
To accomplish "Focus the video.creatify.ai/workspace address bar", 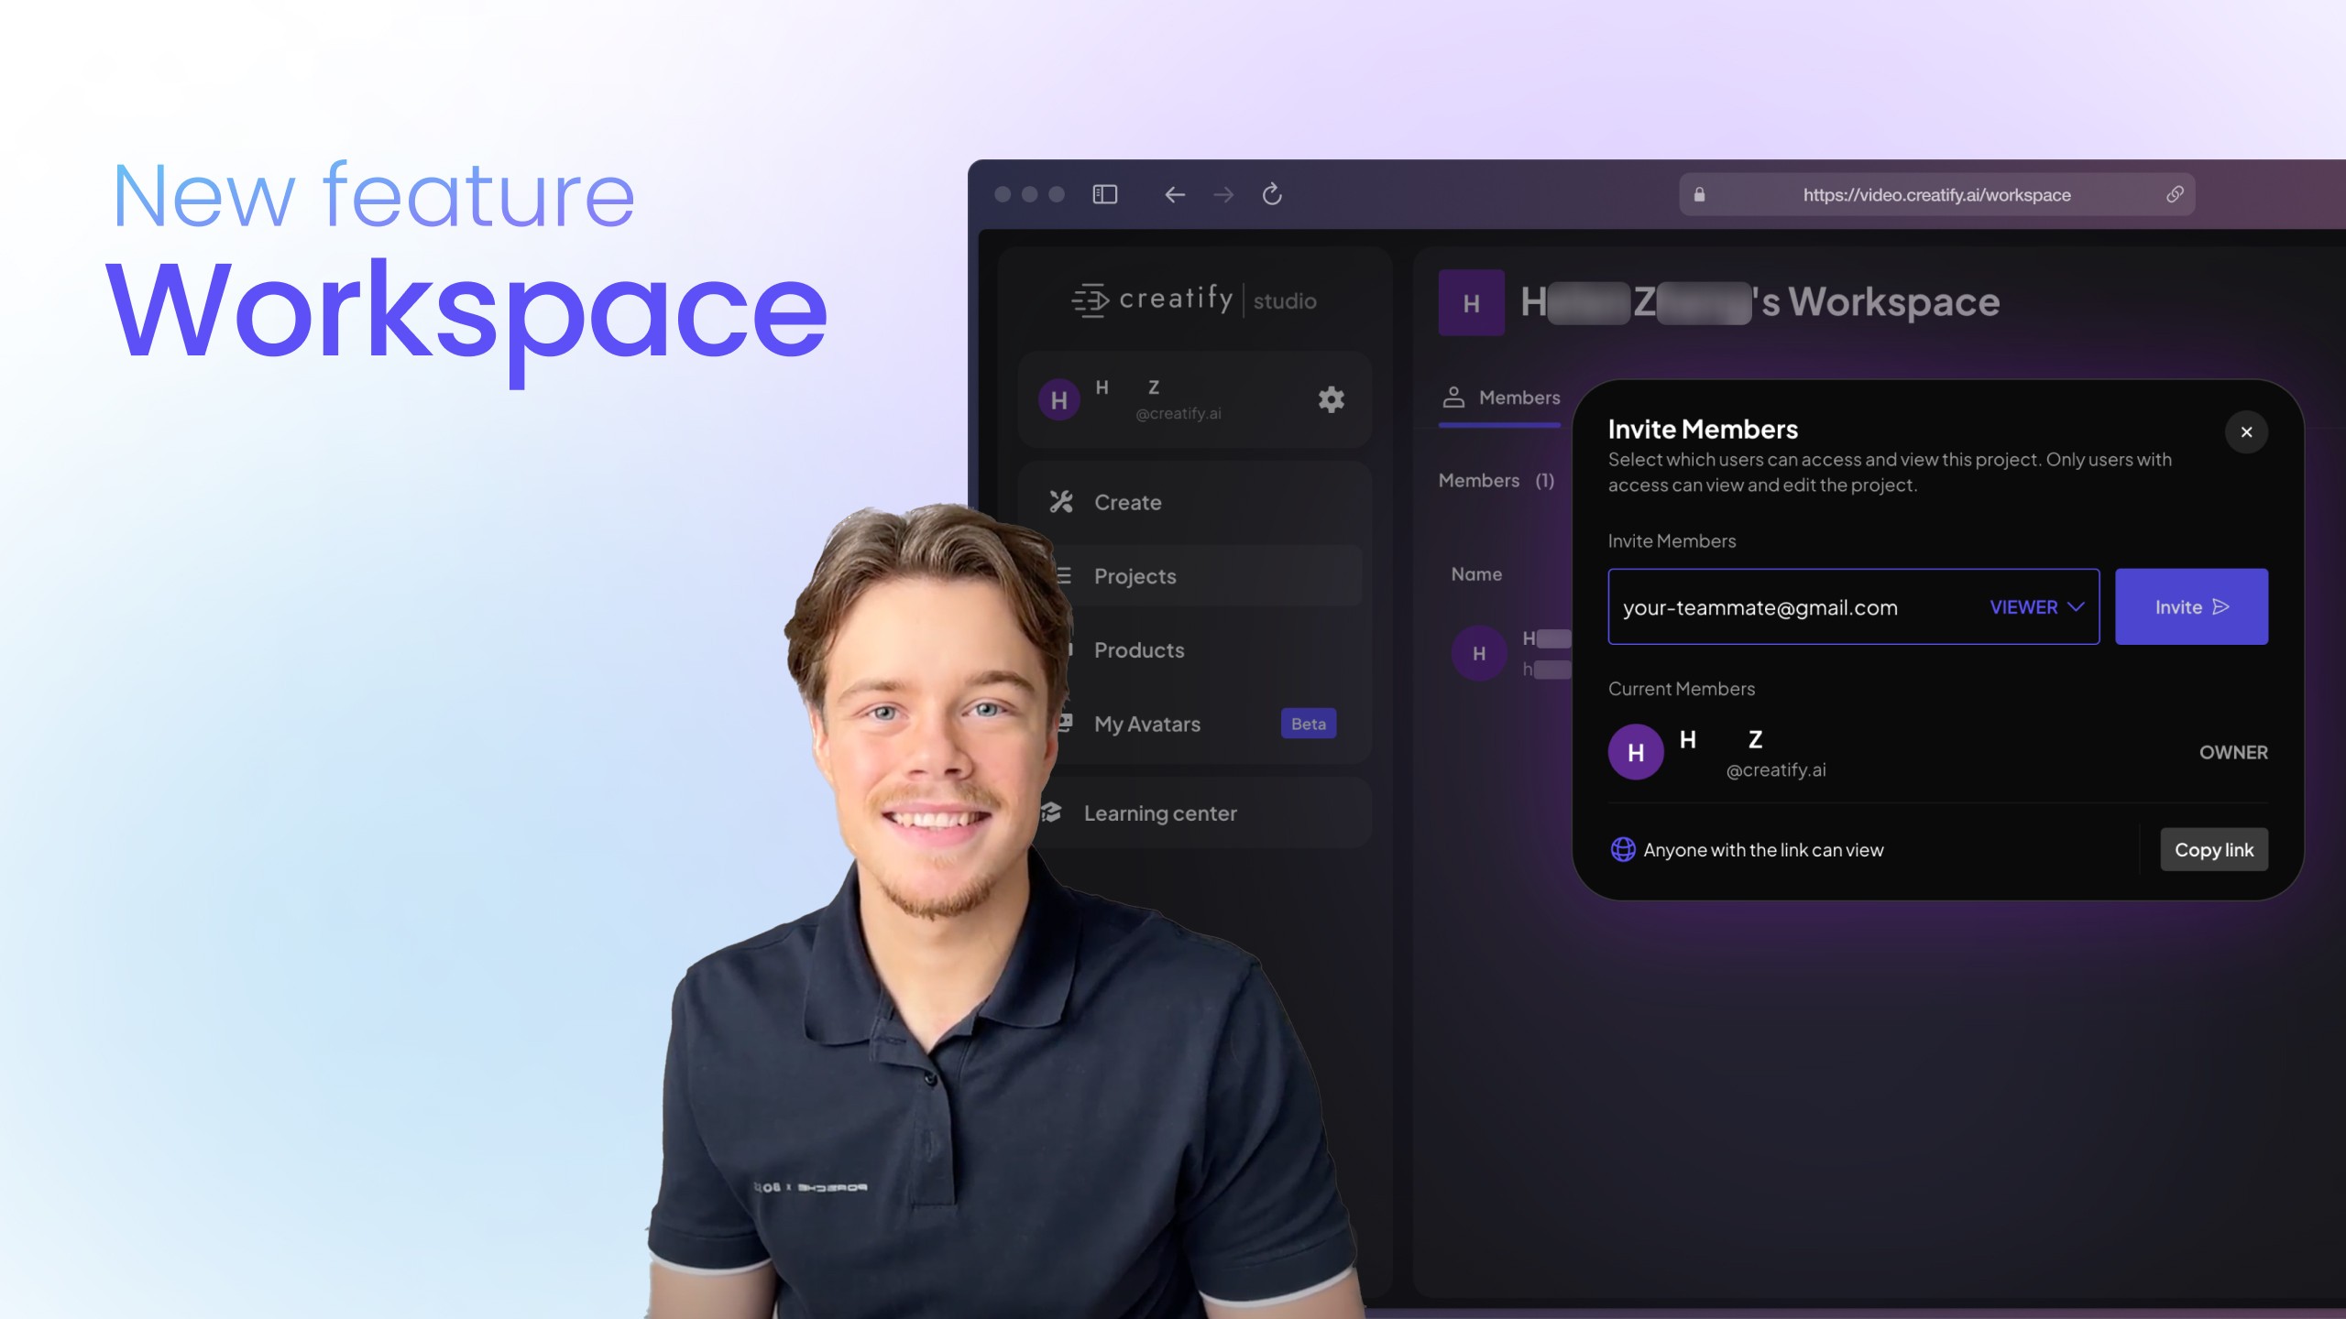I will pos(1936,194).
